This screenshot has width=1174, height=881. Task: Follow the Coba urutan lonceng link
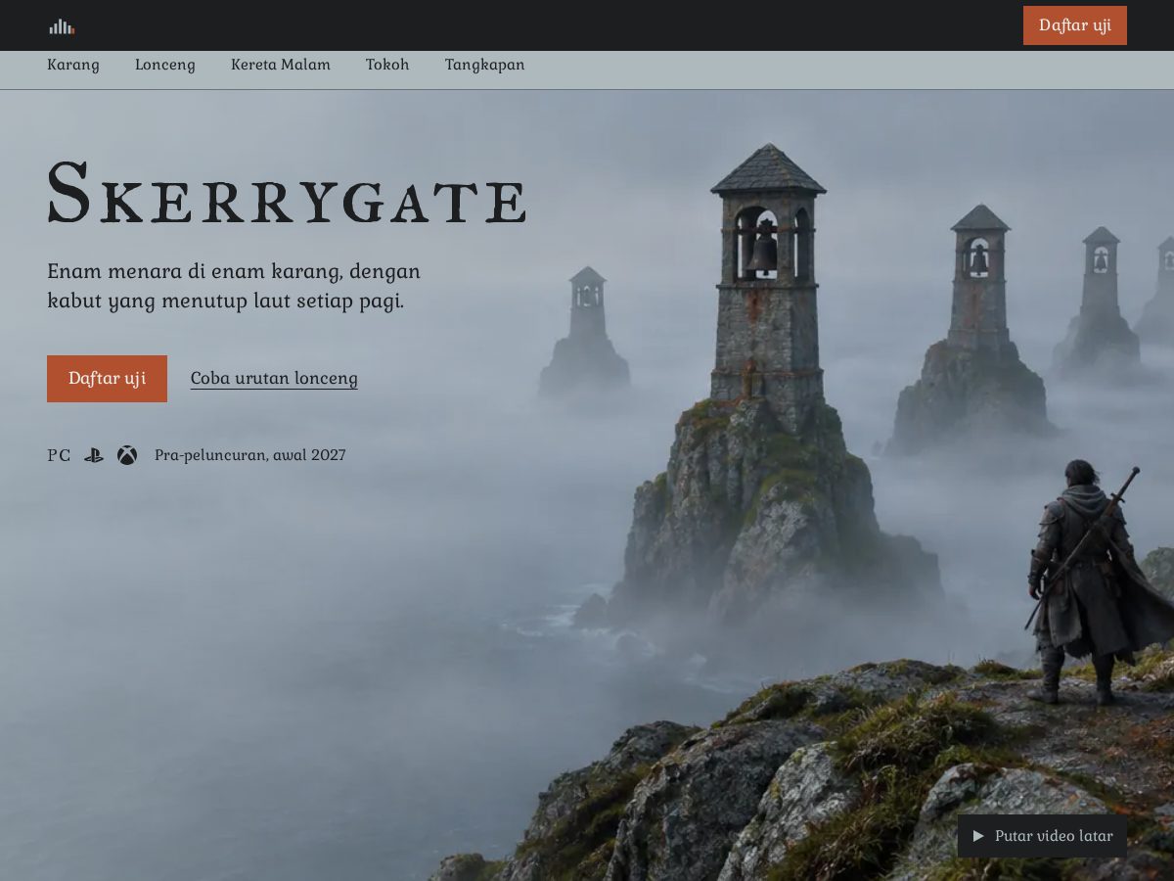tap(274, 379)
